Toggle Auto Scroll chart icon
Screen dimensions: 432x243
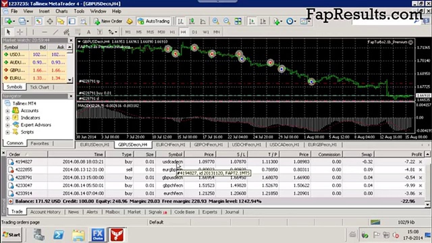(252, 21)
